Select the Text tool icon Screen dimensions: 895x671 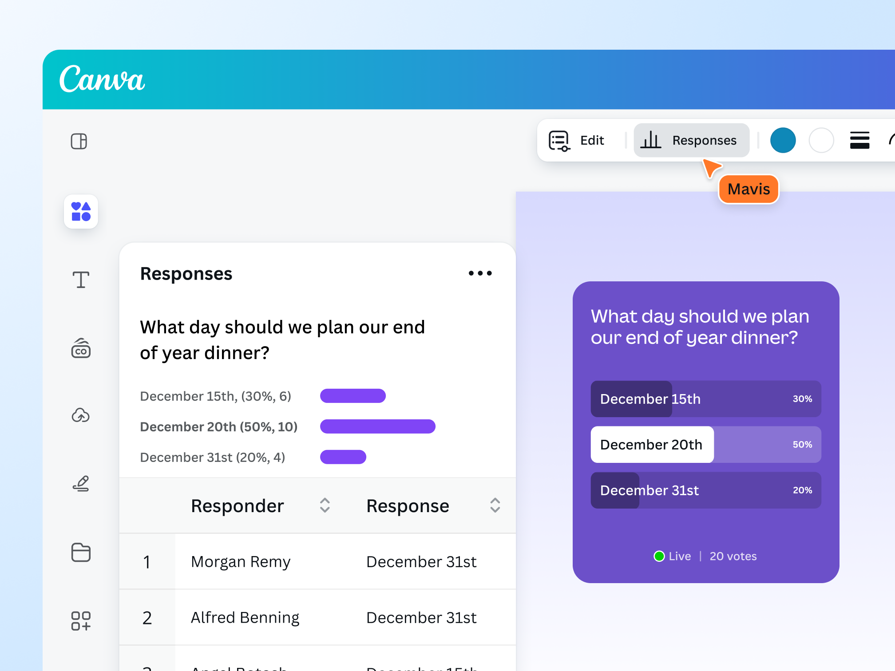[81, 280]
